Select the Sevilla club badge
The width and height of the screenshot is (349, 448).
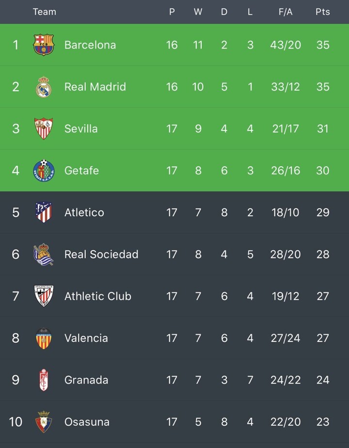44,129
